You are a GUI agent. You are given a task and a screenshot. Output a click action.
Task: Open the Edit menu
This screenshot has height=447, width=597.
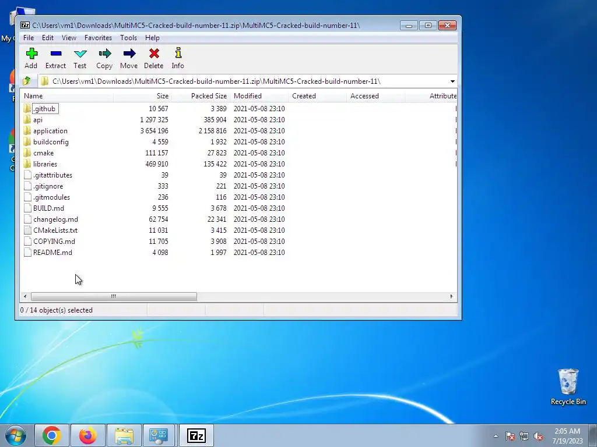point(48,38)
